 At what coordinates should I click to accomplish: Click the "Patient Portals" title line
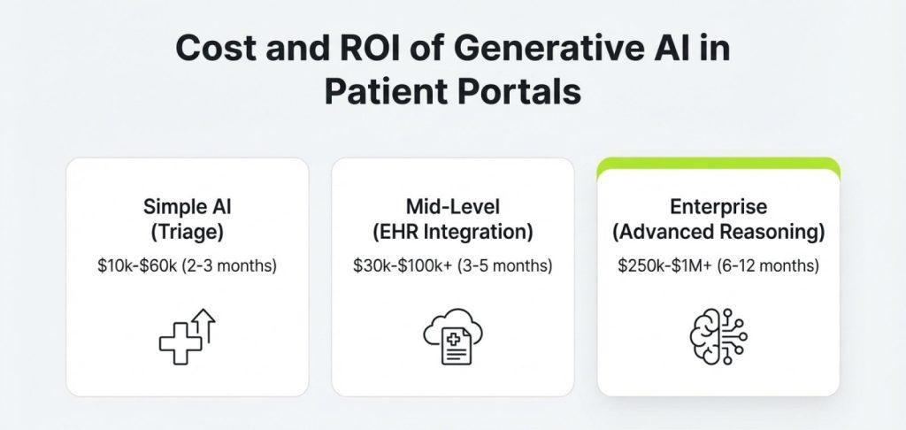tap(452, 92)
